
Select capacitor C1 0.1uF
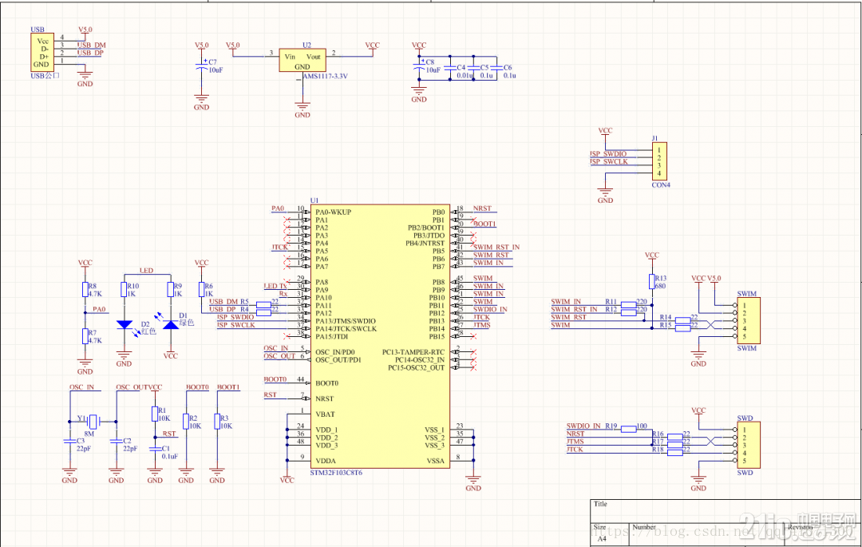pyautogui.click(x=155, y=449)
